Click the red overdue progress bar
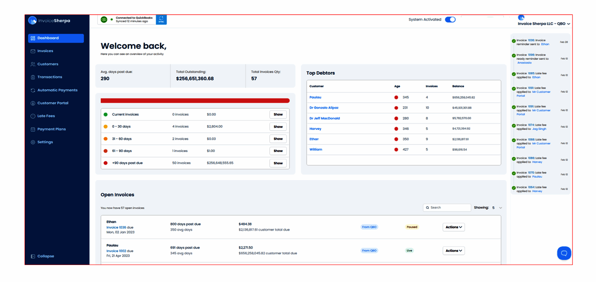 click(195, 101)
